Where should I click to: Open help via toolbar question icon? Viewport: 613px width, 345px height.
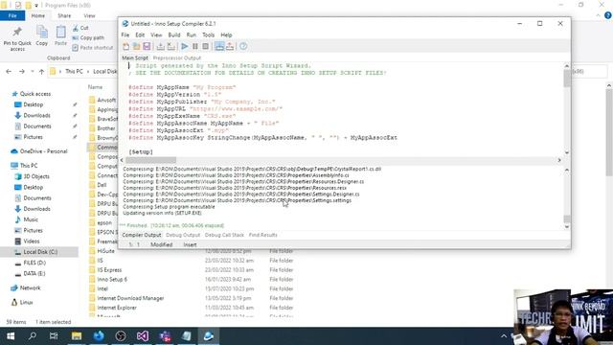coord(243,47)
